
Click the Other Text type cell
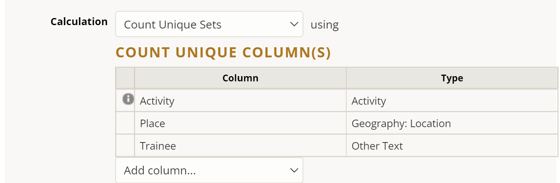click(452, 146)
